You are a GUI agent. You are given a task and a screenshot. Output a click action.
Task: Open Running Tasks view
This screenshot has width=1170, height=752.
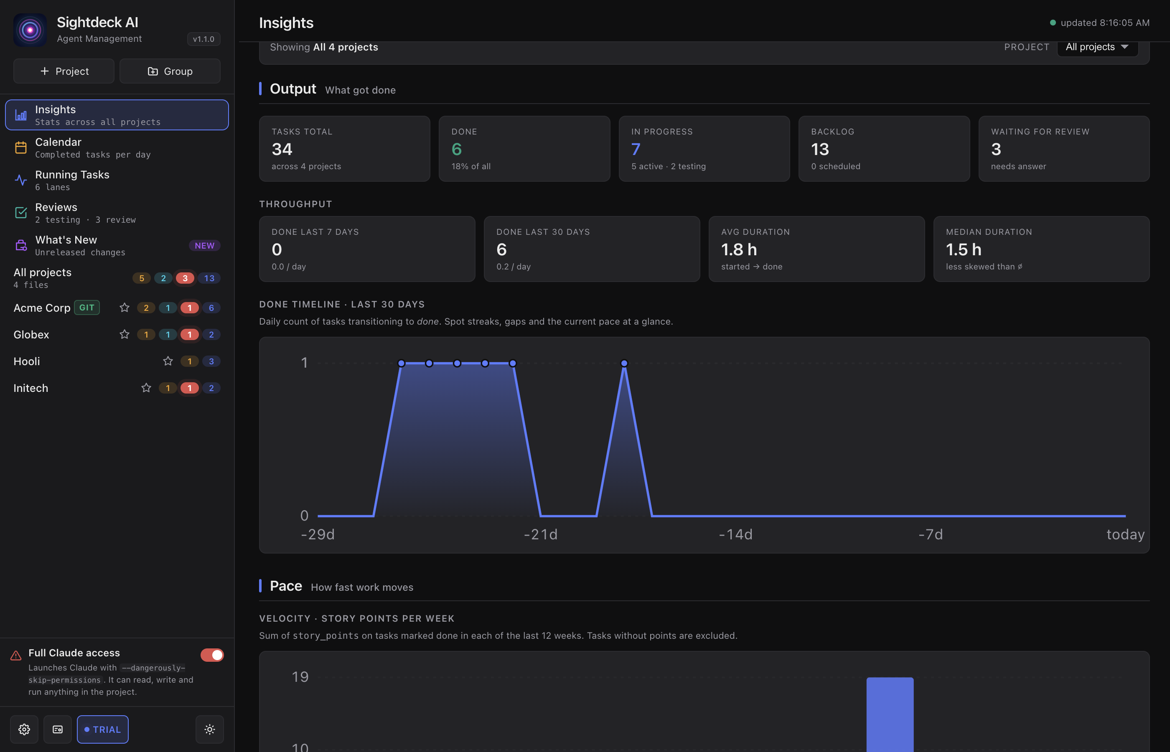coord(117,180)
